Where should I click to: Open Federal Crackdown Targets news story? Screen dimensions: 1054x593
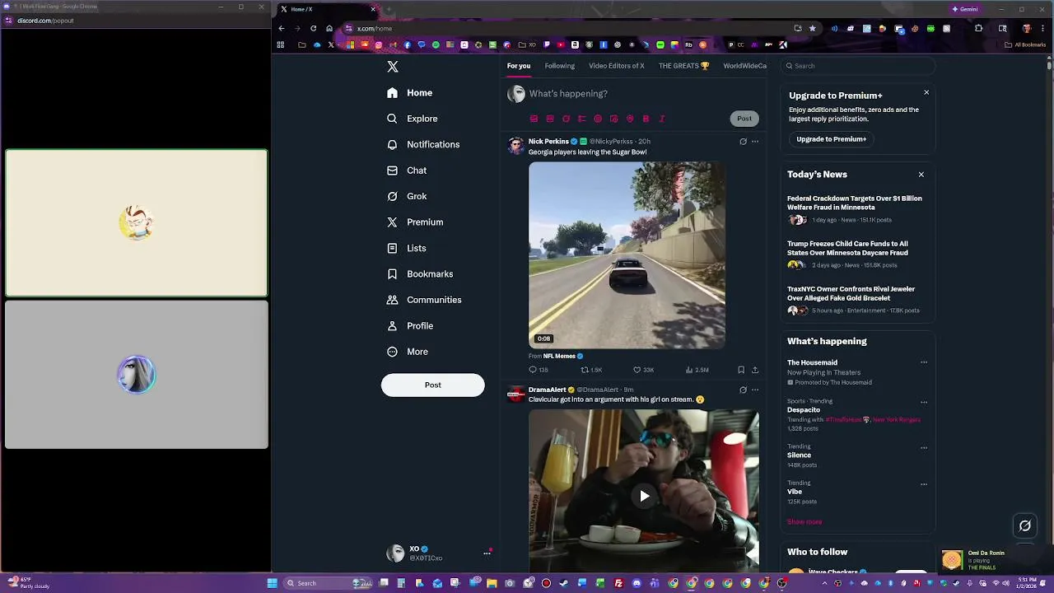point(855,203)
